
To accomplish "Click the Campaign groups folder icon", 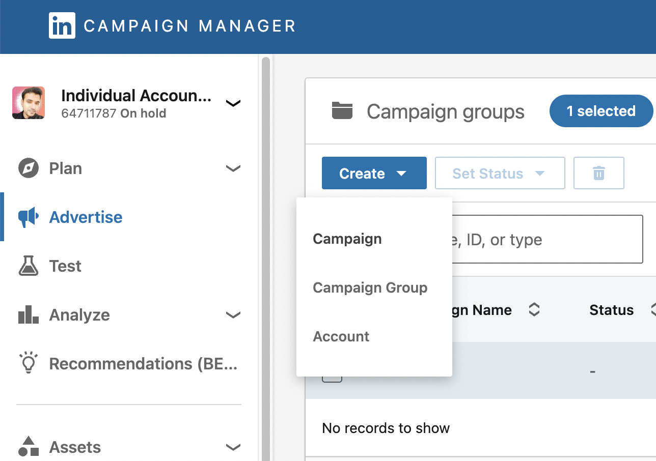I will coord(342,111).
